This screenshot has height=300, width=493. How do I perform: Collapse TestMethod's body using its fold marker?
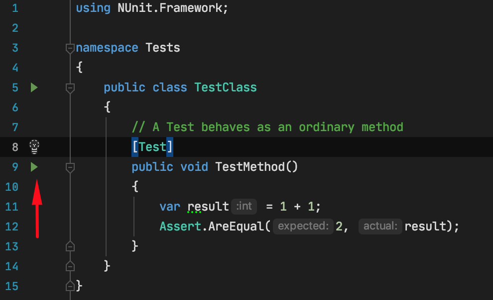pyautogui.click(x=70, y=167)
